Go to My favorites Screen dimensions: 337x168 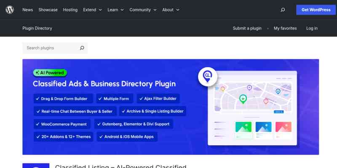click(x=285, y=28)
